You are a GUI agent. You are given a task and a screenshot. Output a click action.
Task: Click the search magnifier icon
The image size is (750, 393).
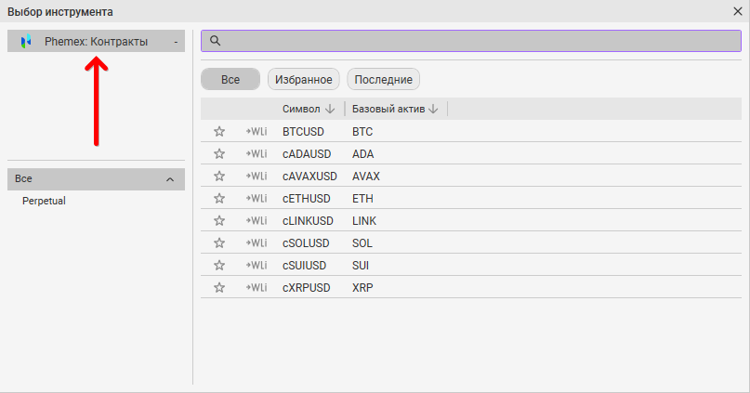pyautogui.click(x=215, y=41)
